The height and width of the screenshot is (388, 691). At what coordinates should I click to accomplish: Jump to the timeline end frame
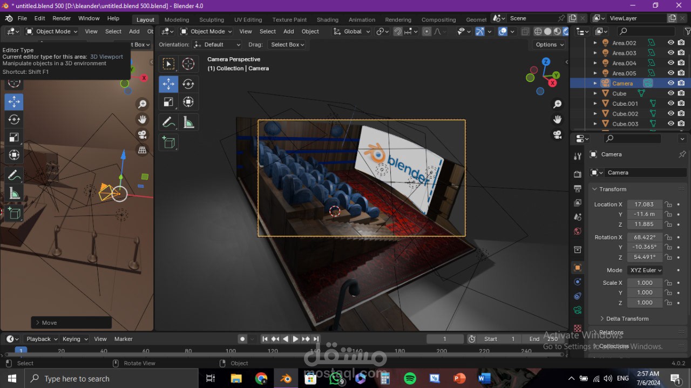pyautogui.click(x=316, y=339)
